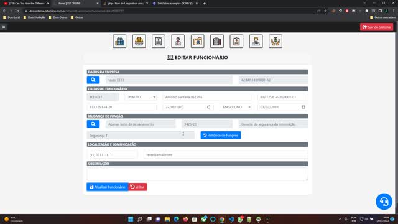Click the email input field
Viewport: 398px width, 224px height.
(226, 155)
